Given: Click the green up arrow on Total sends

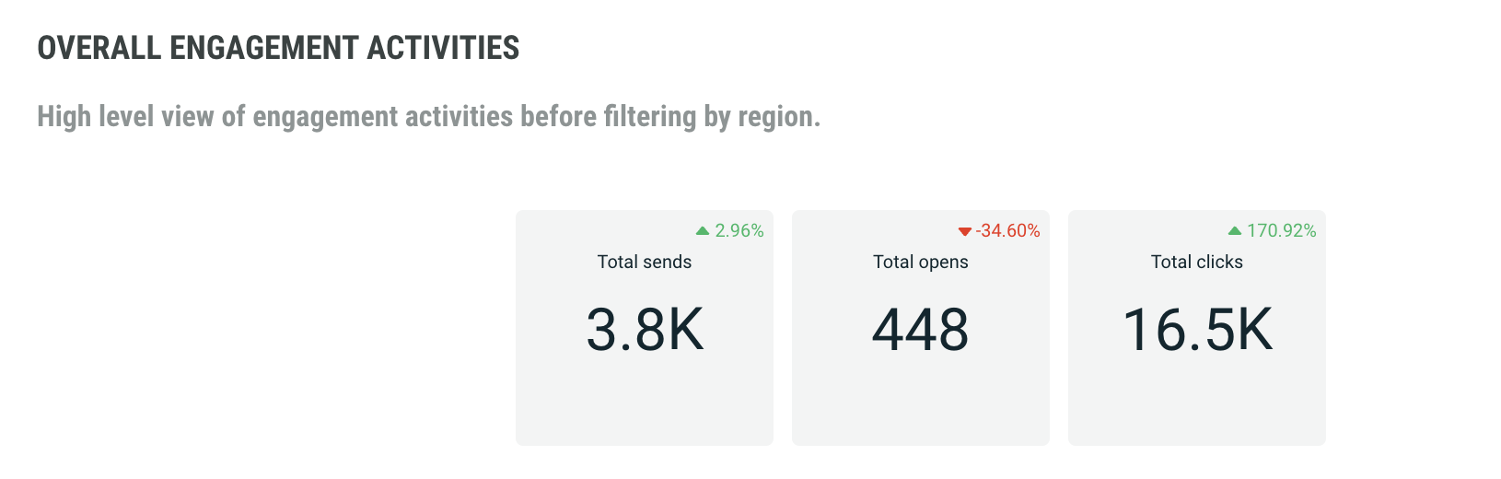Looking at the screenshot, I should click(703, 230).
